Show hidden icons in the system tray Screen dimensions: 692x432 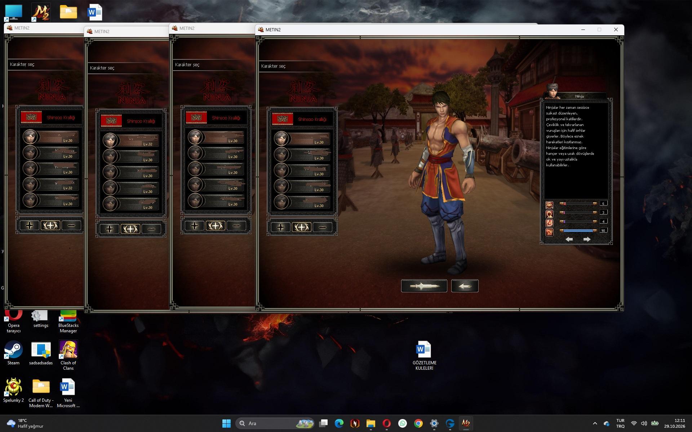click(x=595, y=423)
